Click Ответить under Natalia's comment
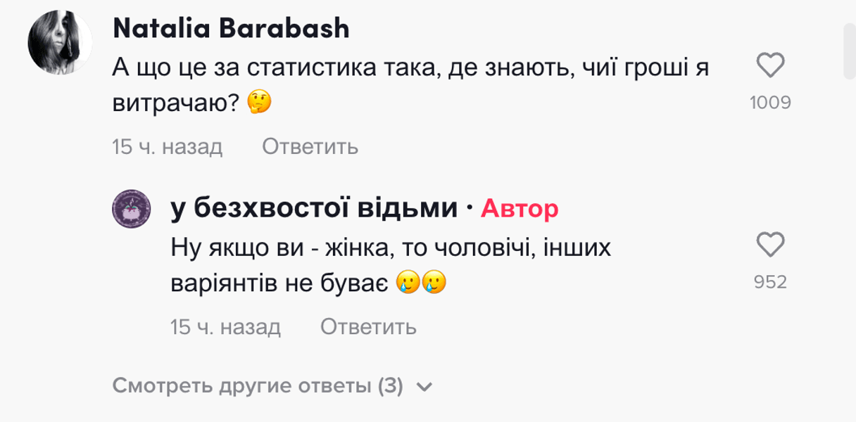 tap(310, 147)
